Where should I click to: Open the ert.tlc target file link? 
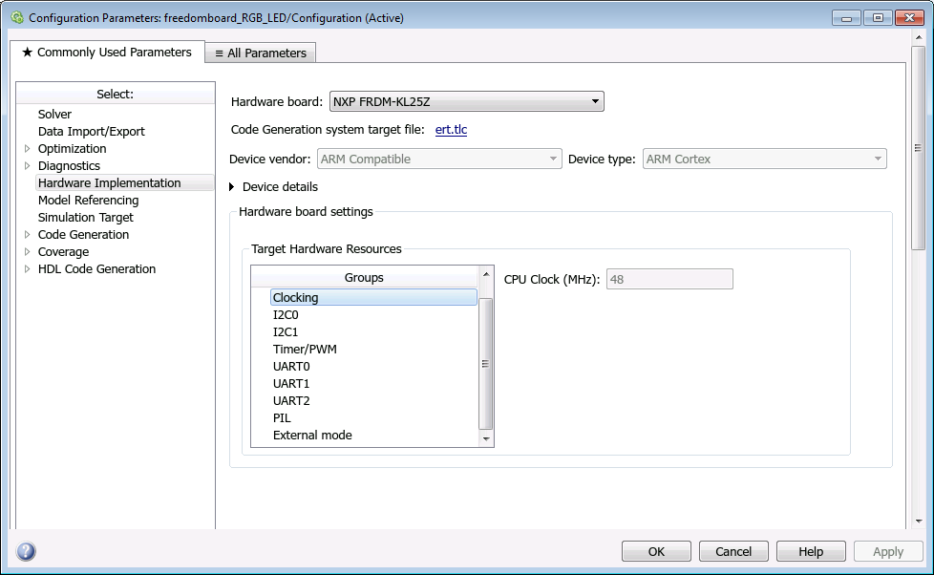pyautogui.click(x=451, y=129)
